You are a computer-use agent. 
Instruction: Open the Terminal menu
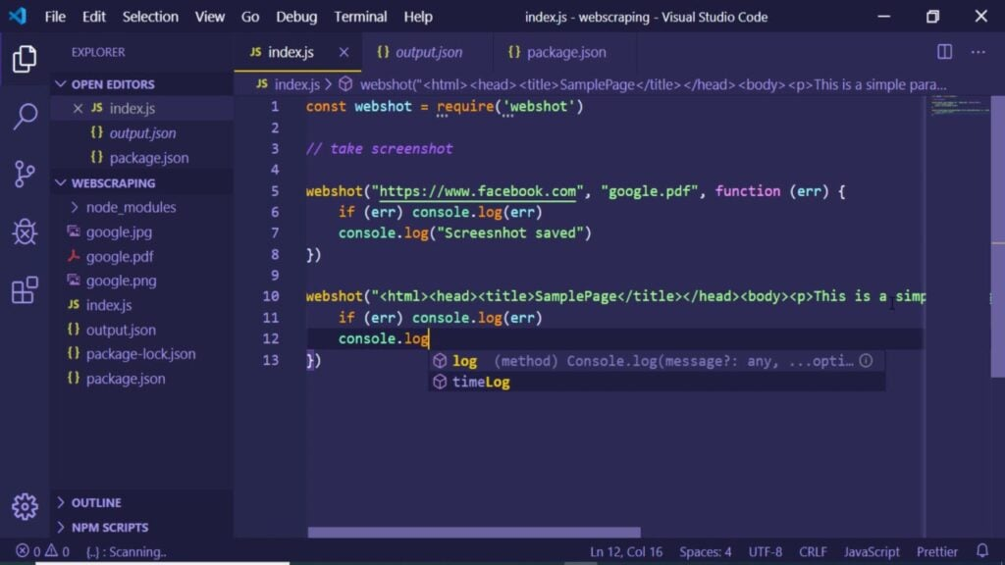(x=360, y=17)
